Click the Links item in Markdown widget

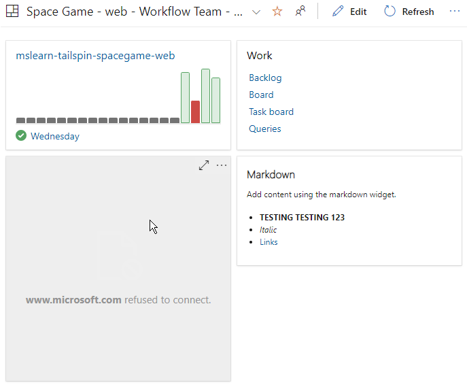269,241
